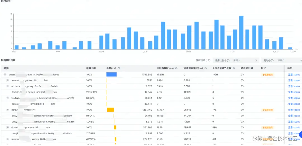302x146 pixels.
Task: Select the questionnaire::GetIr...lectItem row name
Action: (42, 116)
